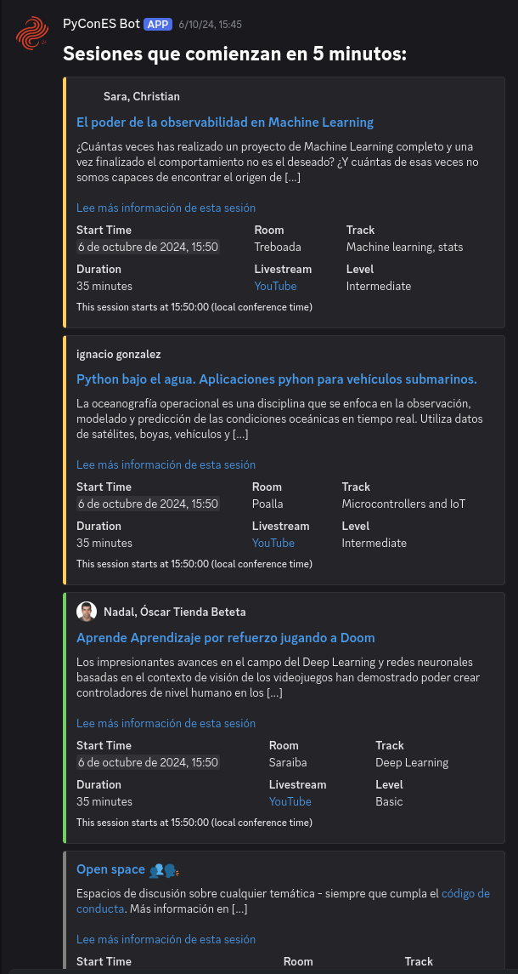Follow the 'código de conducta' link
This screenshot has width=518, height=974.
click(465, 893)
